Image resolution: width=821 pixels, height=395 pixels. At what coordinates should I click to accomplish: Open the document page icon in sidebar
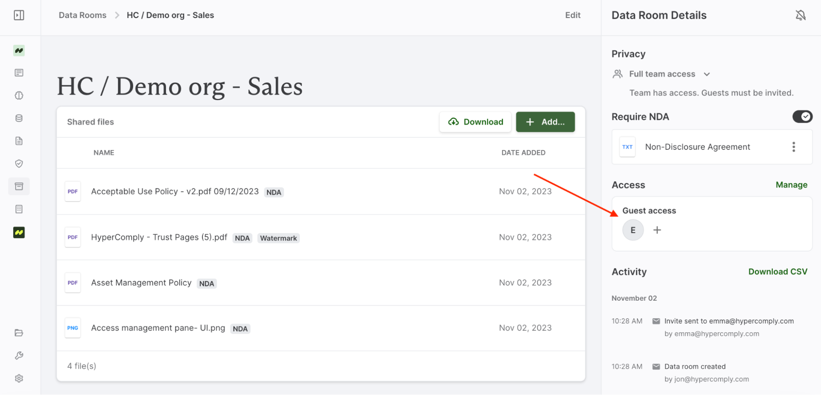(x=19, y=141)
